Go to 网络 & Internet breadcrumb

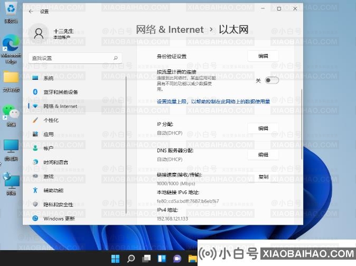click(170, 30)
